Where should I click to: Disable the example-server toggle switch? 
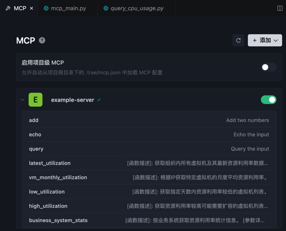click(268, 100)
